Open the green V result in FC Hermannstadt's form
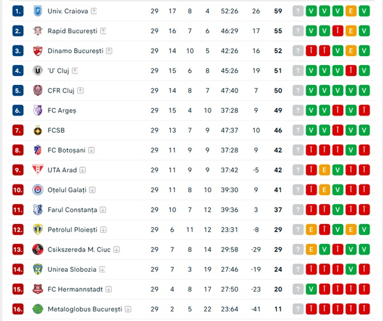The height and width of the screenshot is (321, 383). (312, 289)
